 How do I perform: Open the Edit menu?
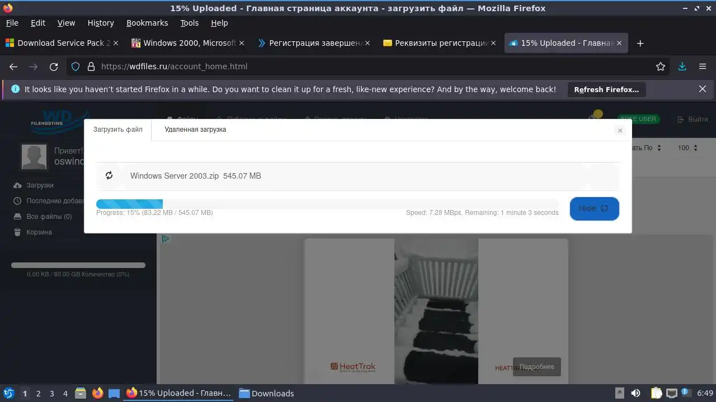[x=38, y=23]
